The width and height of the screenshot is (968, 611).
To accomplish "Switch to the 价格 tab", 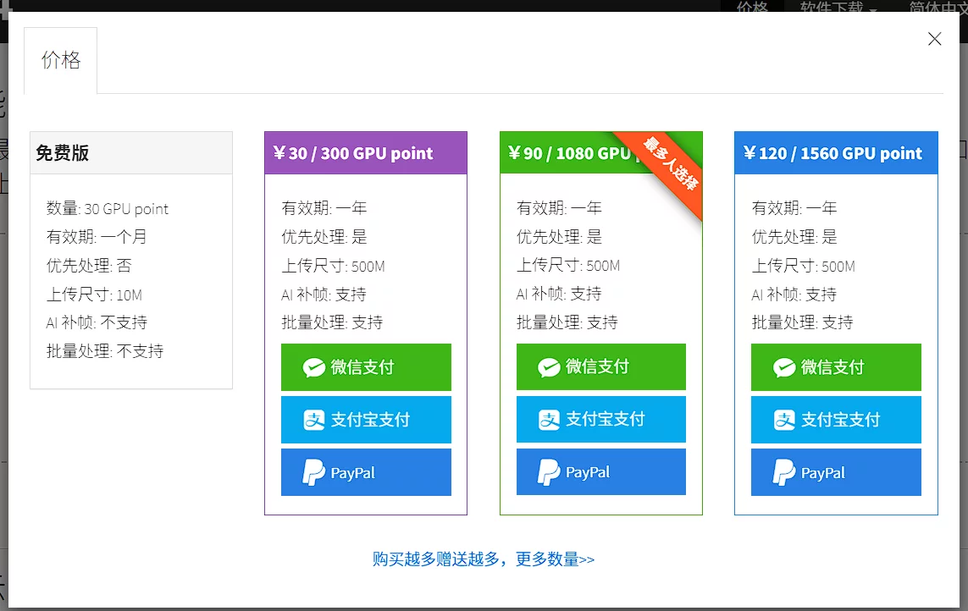I will click(x=61, y=60).
